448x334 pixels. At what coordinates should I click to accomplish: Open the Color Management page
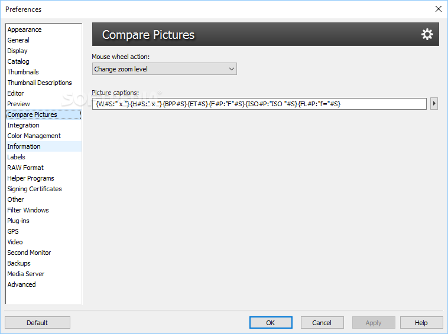[x=34, y=136]
